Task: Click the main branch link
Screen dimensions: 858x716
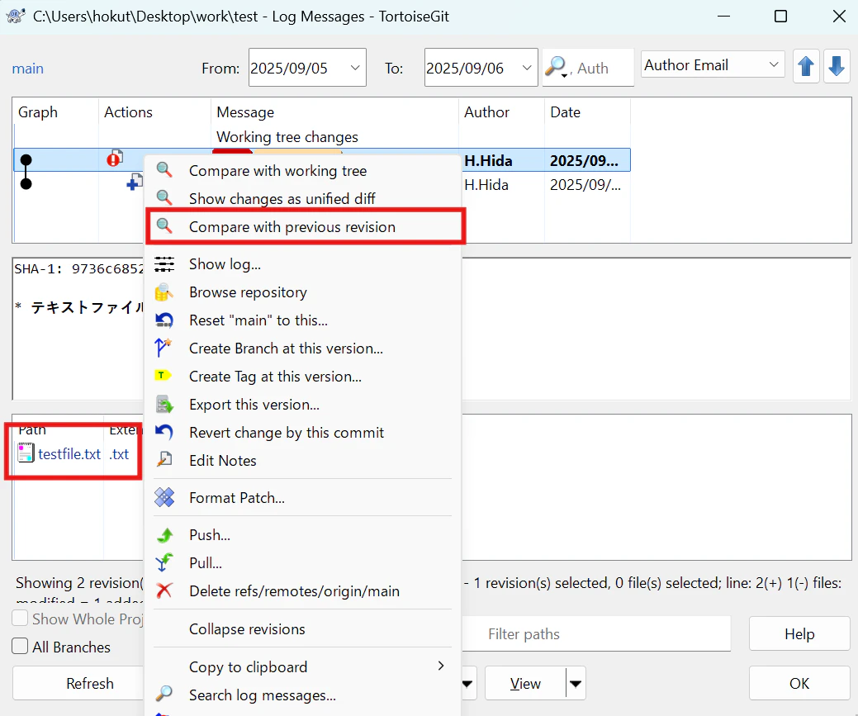Action: 27,69
